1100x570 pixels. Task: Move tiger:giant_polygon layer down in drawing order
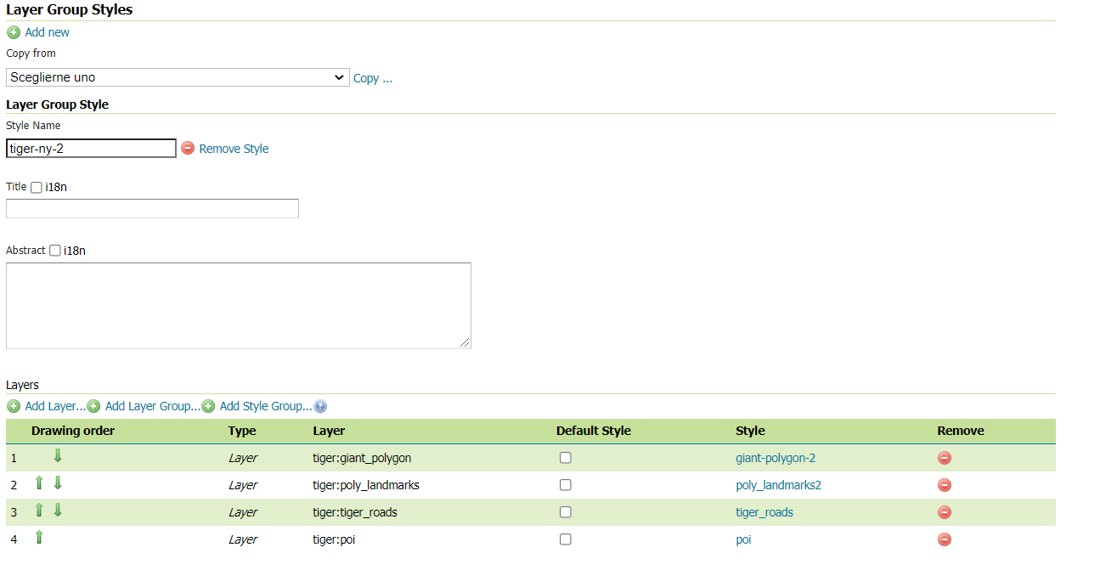(58, 456)
